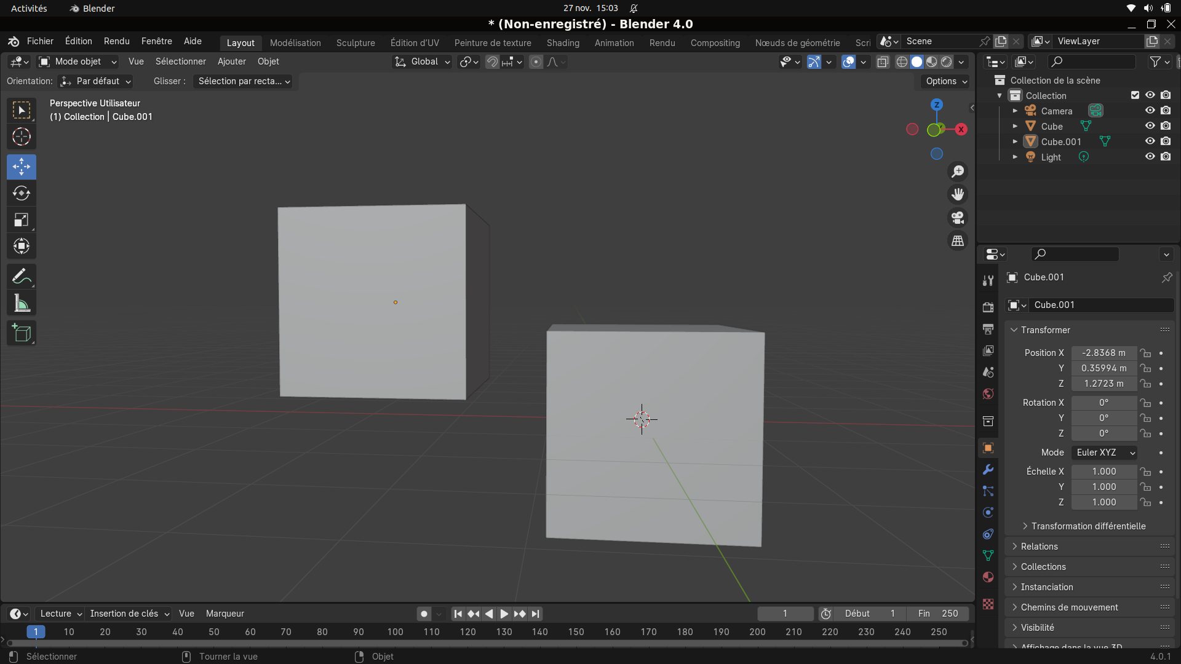
Task: Hide Light in viewport via eye icon
Action: pyautogui.click(x=1150, y=157)
